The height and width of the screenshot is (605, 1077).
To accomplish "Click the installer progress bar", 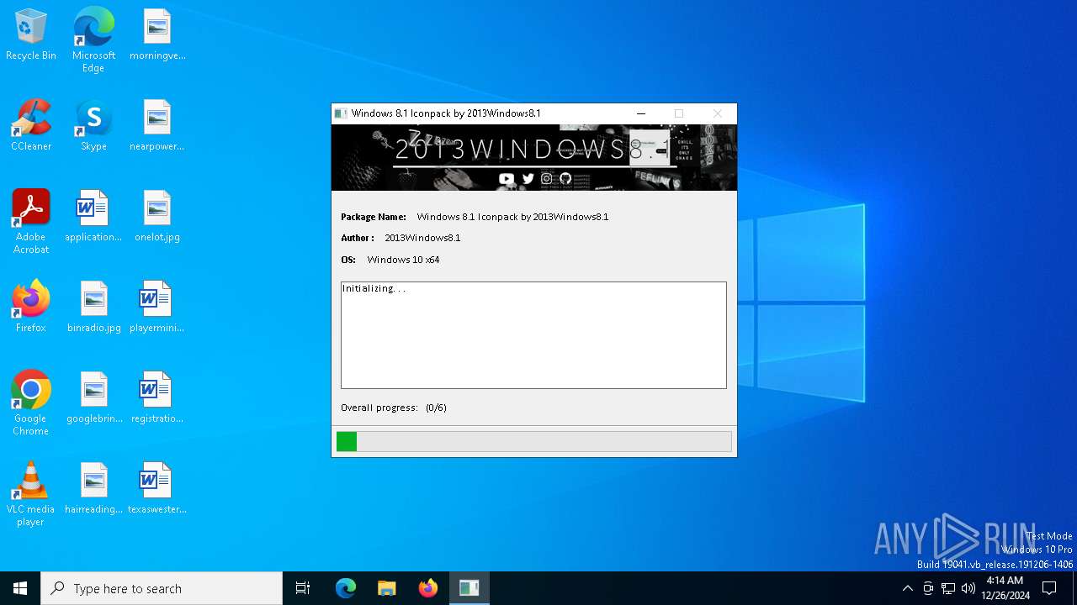I will pyautogui.click(x=533, y=441).
